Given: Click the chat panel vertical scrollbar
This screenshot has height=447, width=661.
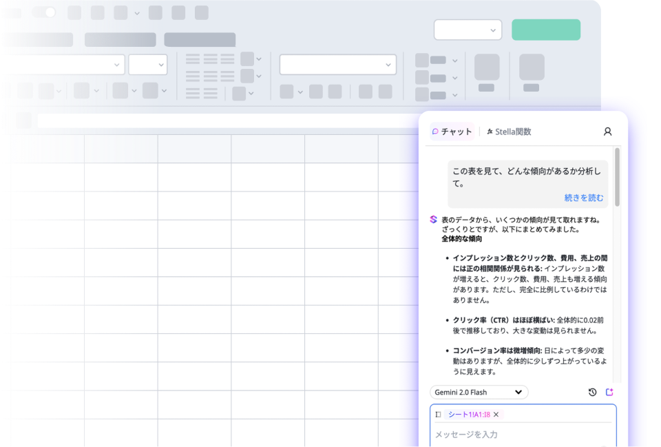Looking at the screenshot, I should coord(617,177).
